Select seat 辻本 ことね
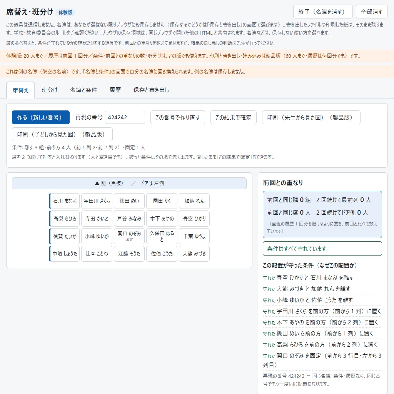 tap(97, 254)
